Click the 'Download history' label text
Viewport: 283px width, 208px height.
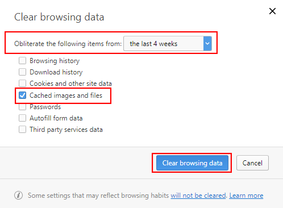coord(56,72)
